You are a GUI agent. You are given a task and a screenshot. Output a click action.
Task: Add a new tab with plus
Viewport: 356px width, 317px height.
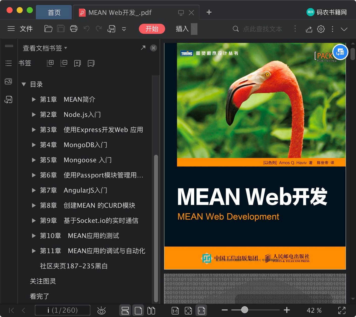[209, 12]
